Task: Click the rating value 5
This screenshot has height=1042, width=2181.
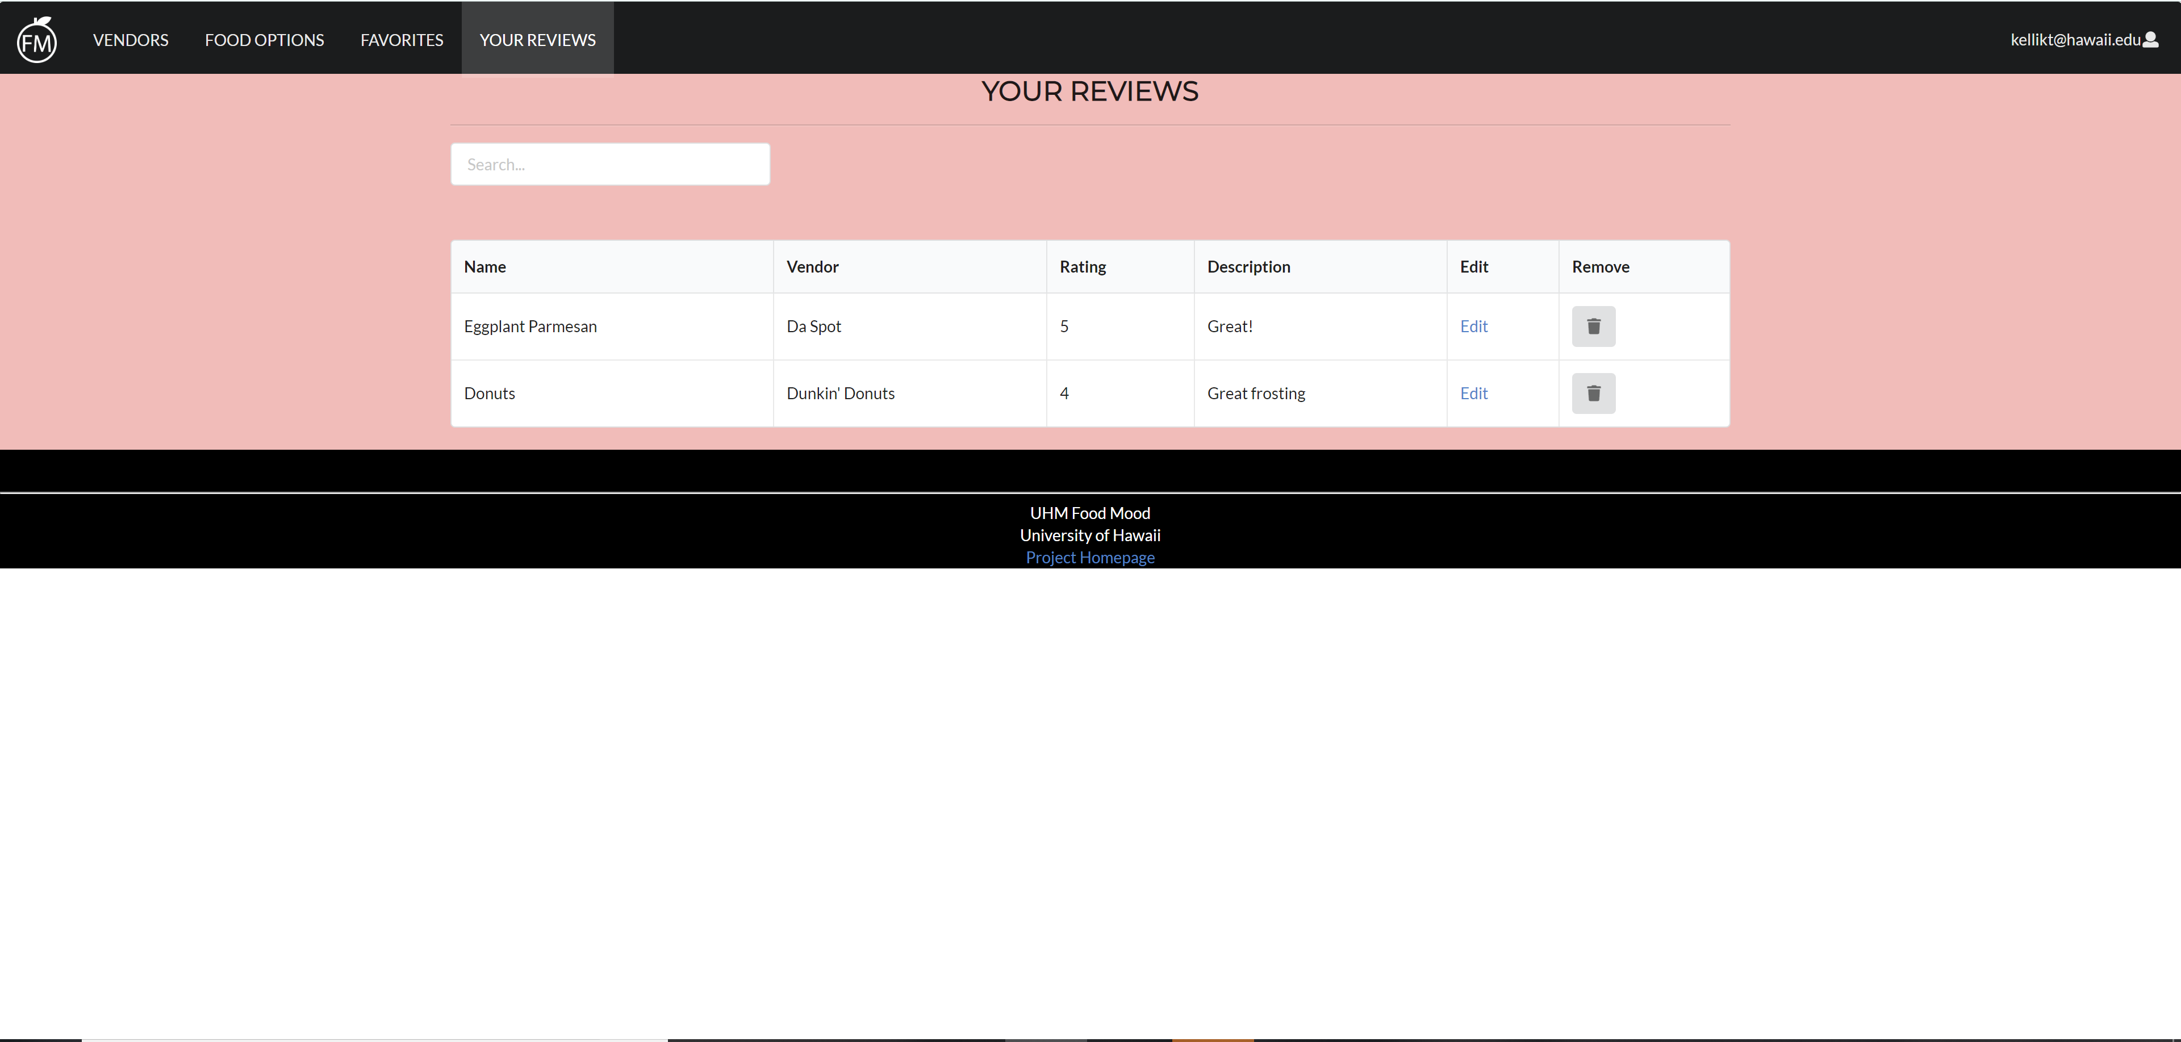Action: pyautogui.click(x=1064, y=326)
